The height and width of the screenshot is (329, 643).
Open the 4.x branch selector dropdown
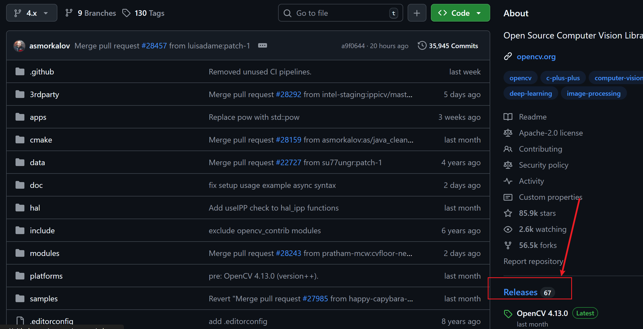(x=32, y=13)
